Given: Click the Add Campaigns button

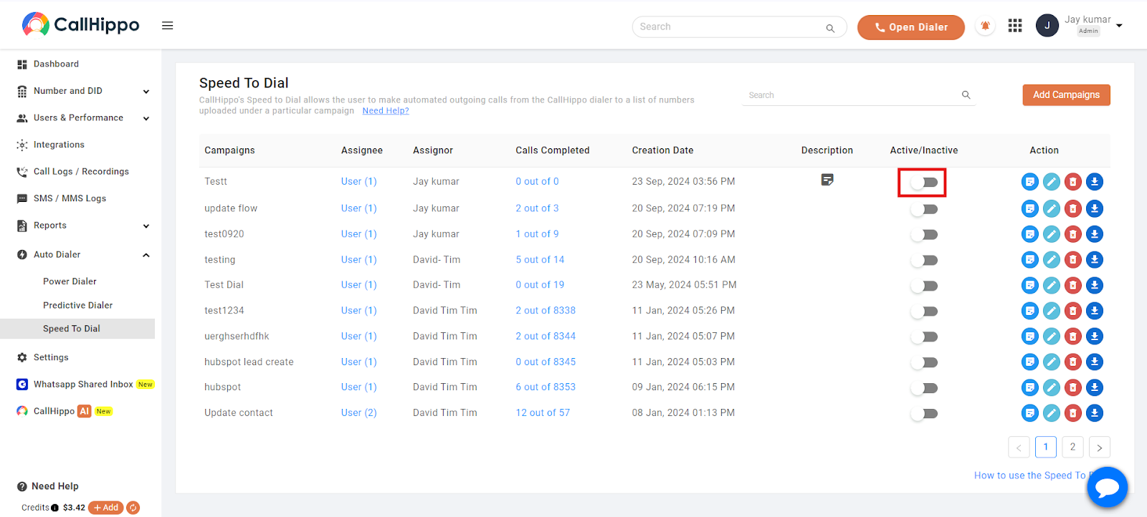Looking at the screenshot, I should pyautogui.click(x=1066, y=95).
